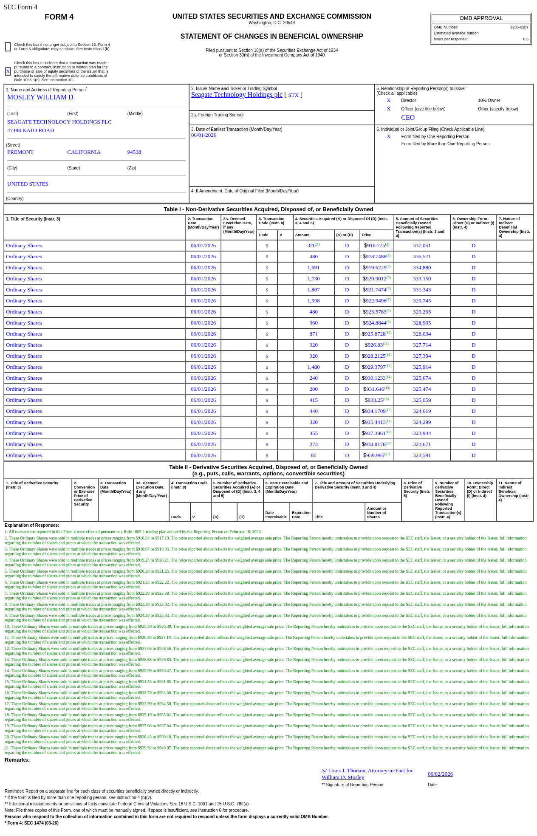
Task: Click the OMB Number value 3235-0287
Action: (519, 27)
